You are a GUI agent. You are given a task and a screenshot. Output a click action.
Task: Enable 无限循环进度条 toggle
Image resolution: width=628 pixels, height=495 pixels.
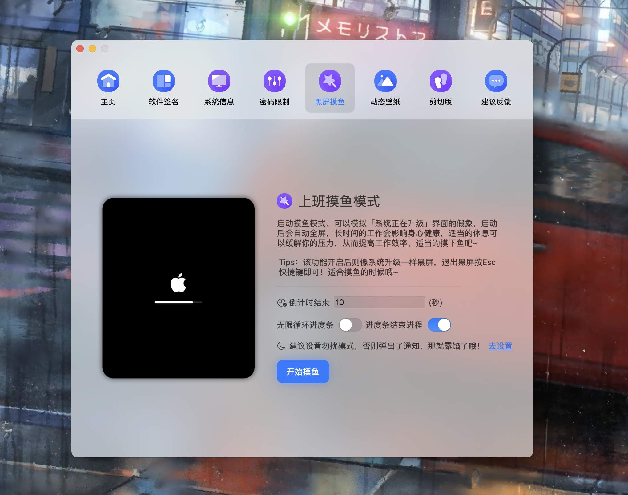[x=350, y=325]
